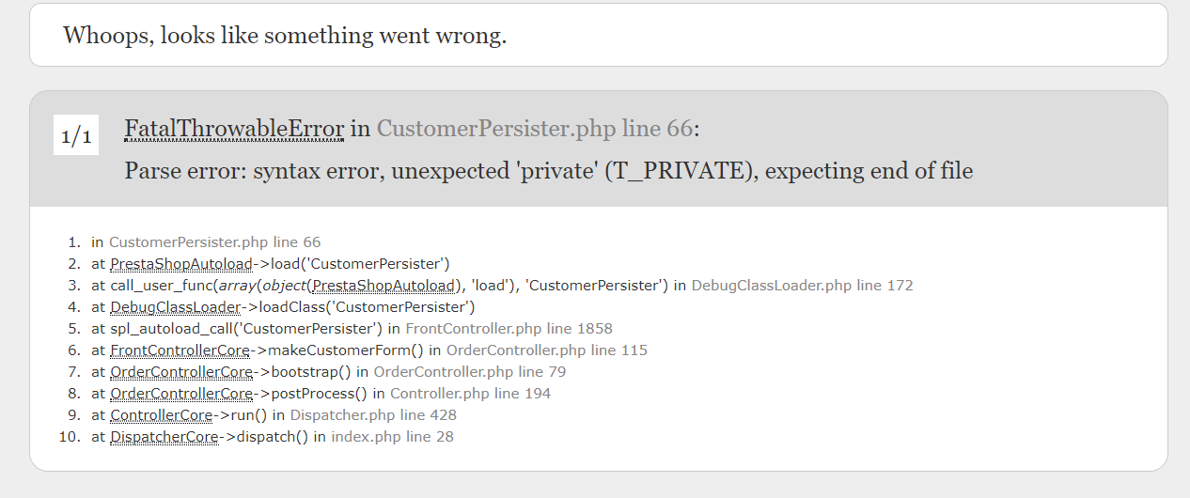
Task: Click DebugClassLoader class in the loadClass entry
Action: point(175,307)
